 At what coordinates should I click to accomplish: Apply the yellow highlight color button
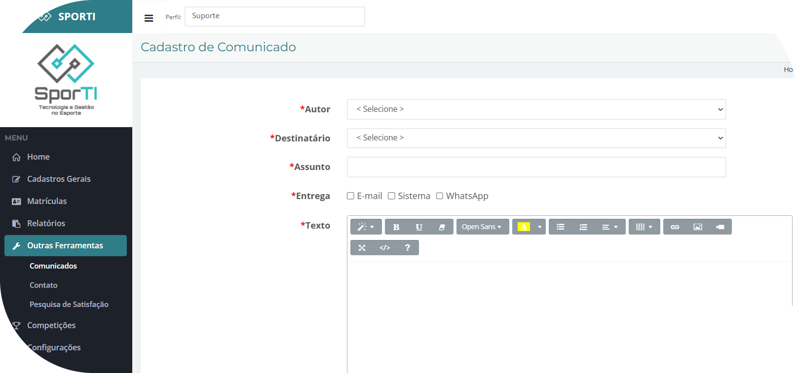[523, 227]
